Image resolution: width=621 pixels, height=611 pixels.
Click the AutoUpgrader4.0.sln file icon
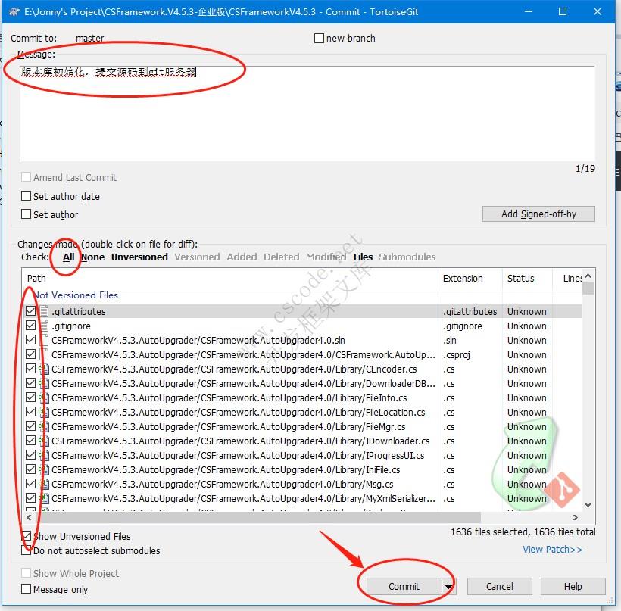[x=44, y=340]
